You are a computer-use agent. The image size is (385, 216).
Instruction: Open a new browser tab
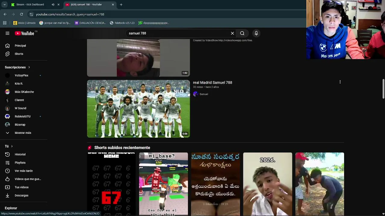coord(121,4)
